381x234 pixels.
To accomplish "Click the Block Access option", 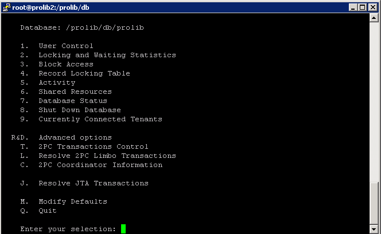I will point(57,64).
